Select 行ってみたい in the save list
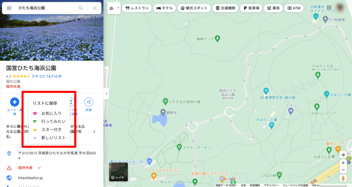 click(49, 122)
